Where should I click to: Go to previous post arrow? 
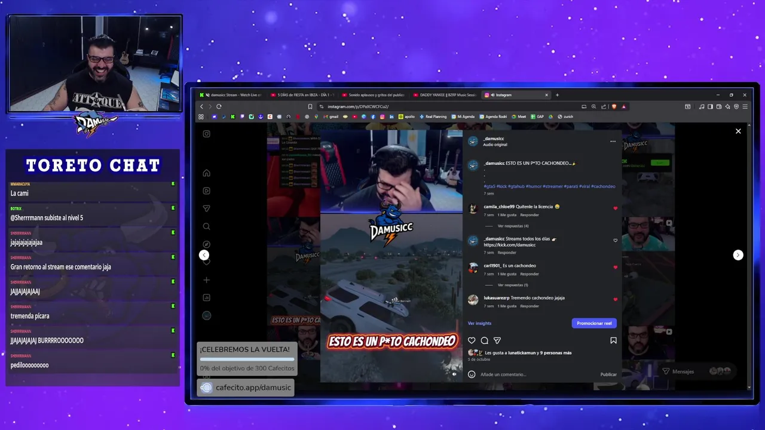coord(204,255)
